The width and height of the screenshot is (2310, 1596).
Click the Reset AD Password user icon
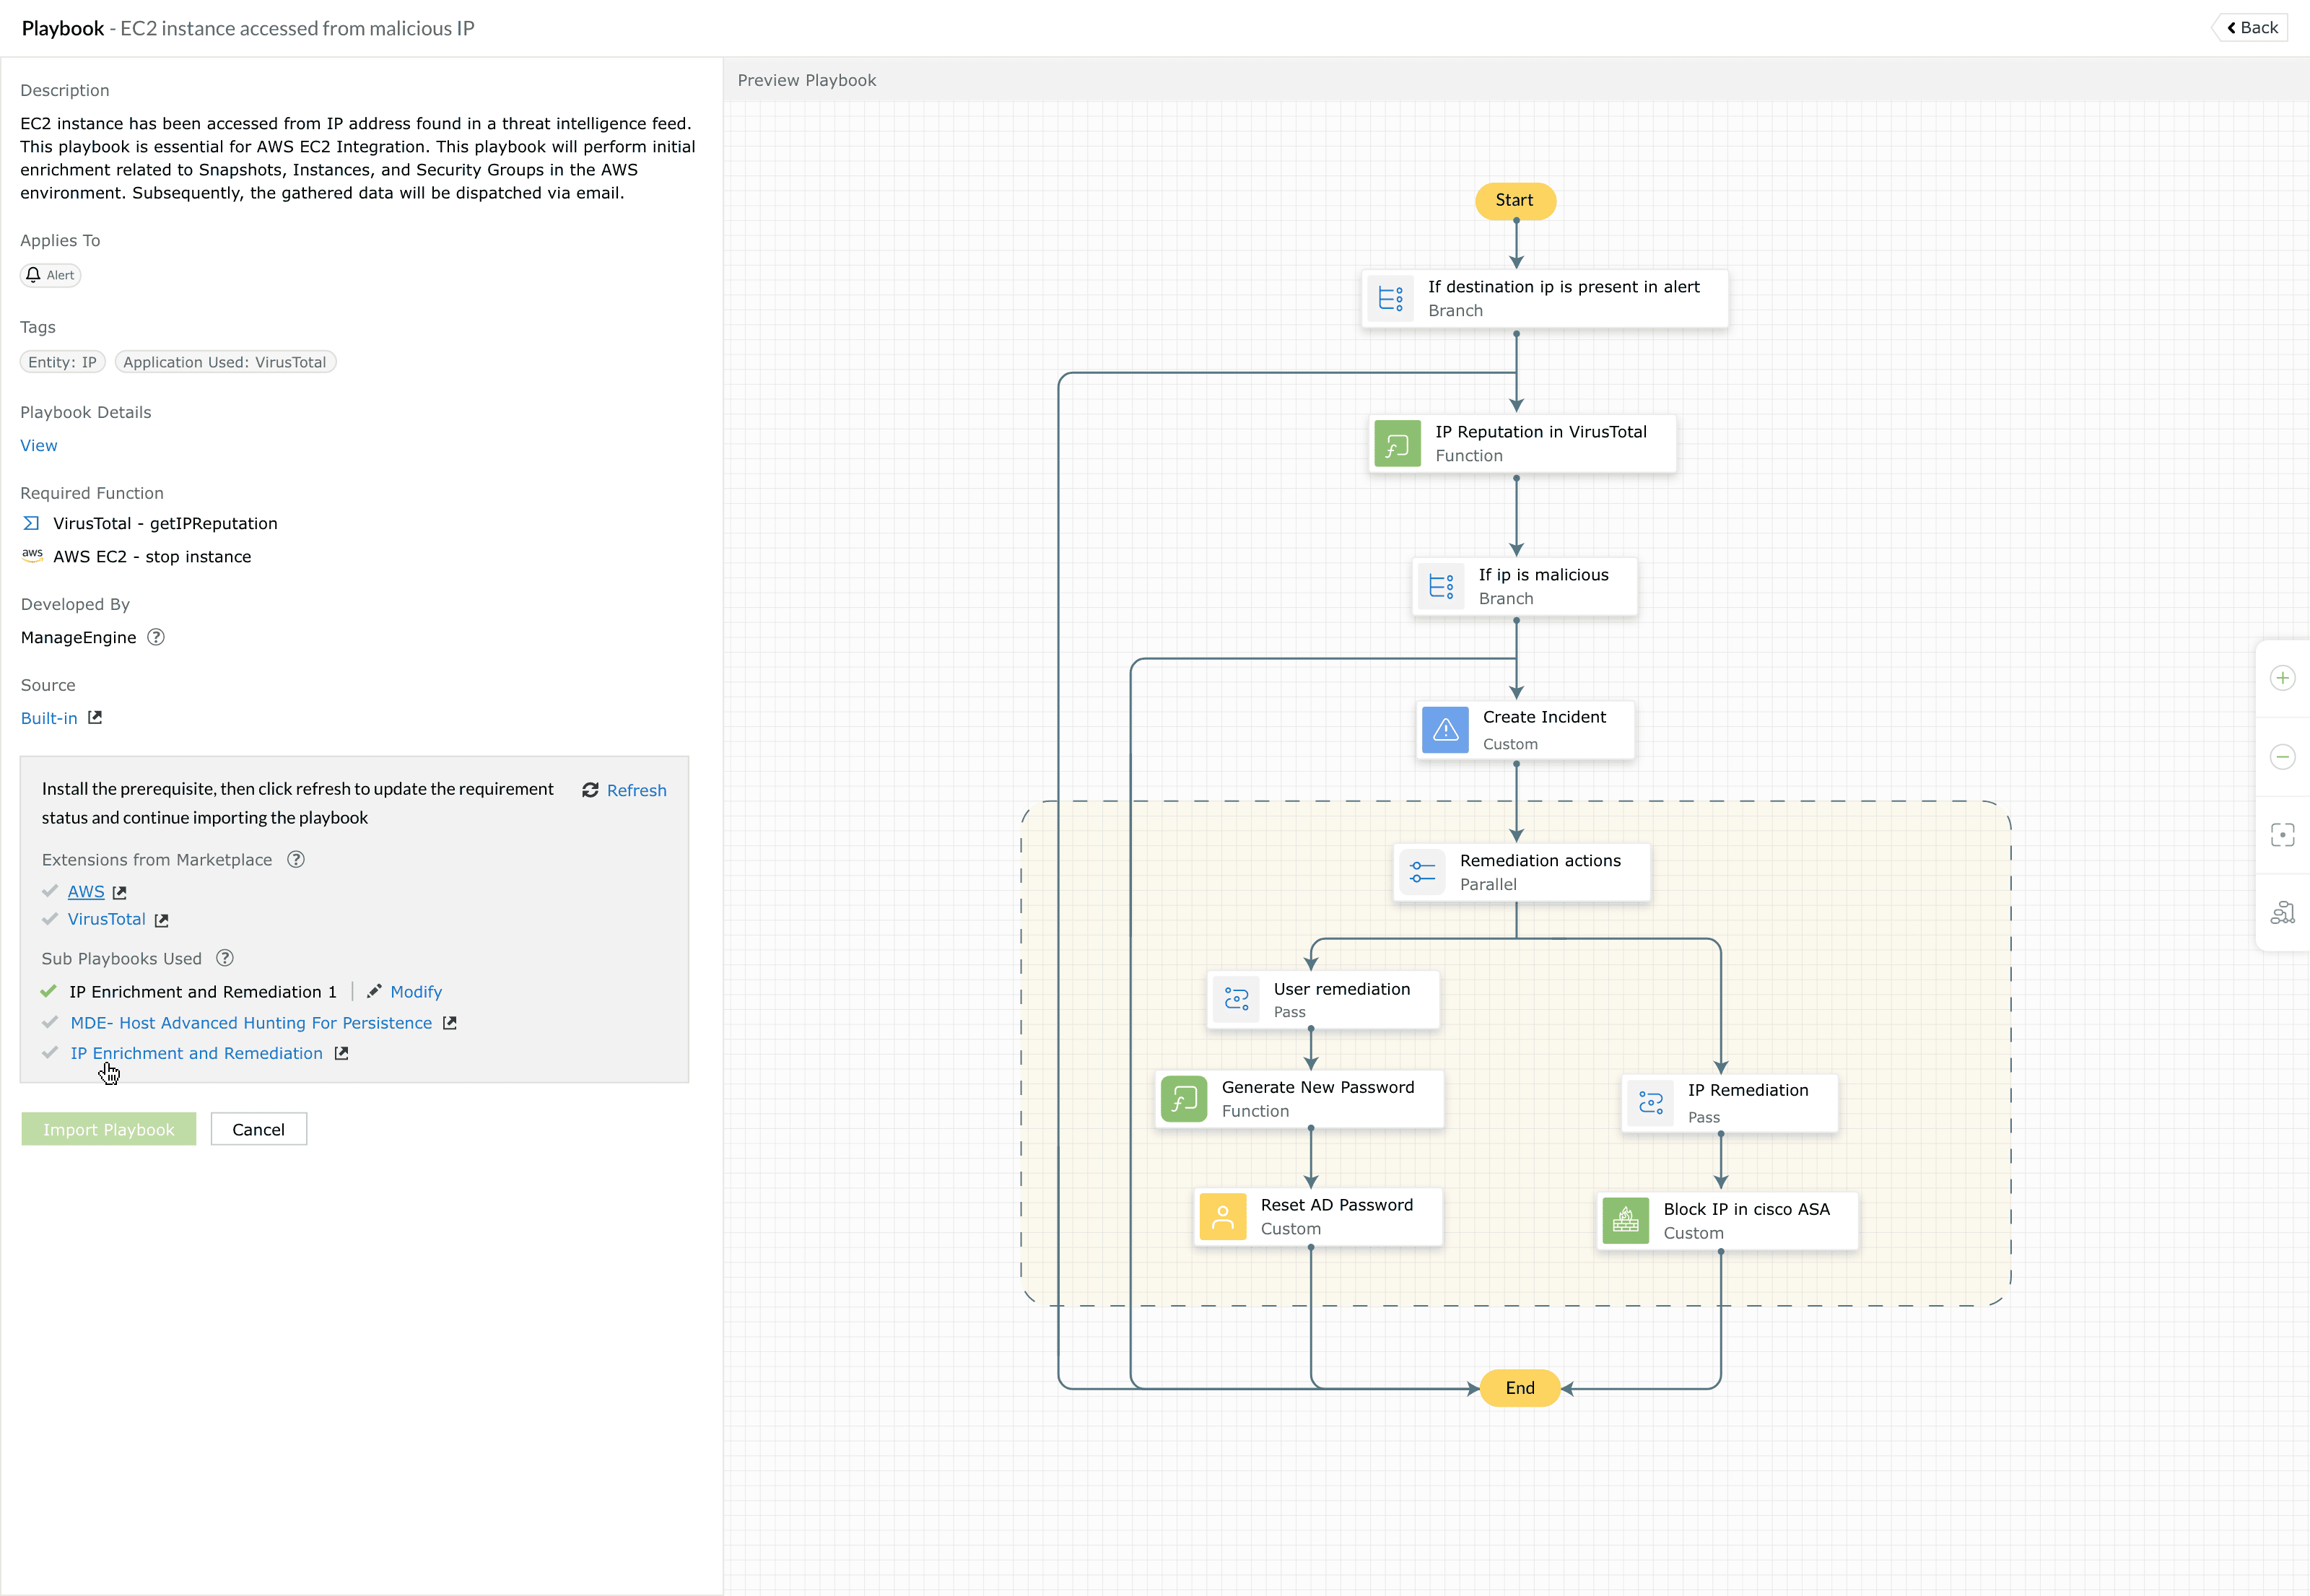coord(1223,1217)
